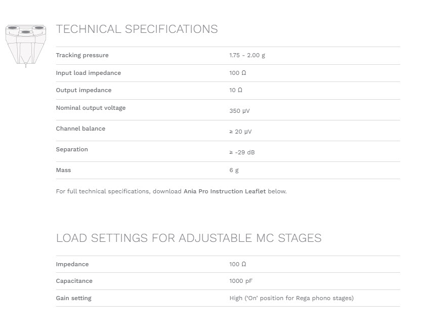Select the Mass row label

tap(63, 170)
